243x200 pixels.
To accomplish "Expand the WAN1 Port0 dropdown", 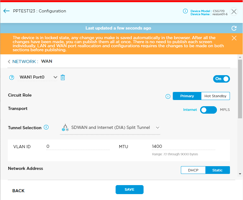I will click(x=37, y=77).
